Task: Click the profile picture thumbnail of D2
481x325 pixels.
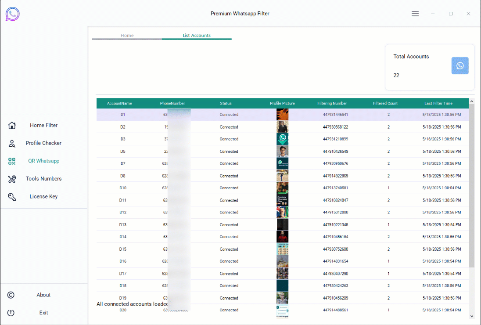Action: pyautogui.click(x=282, y=127)
